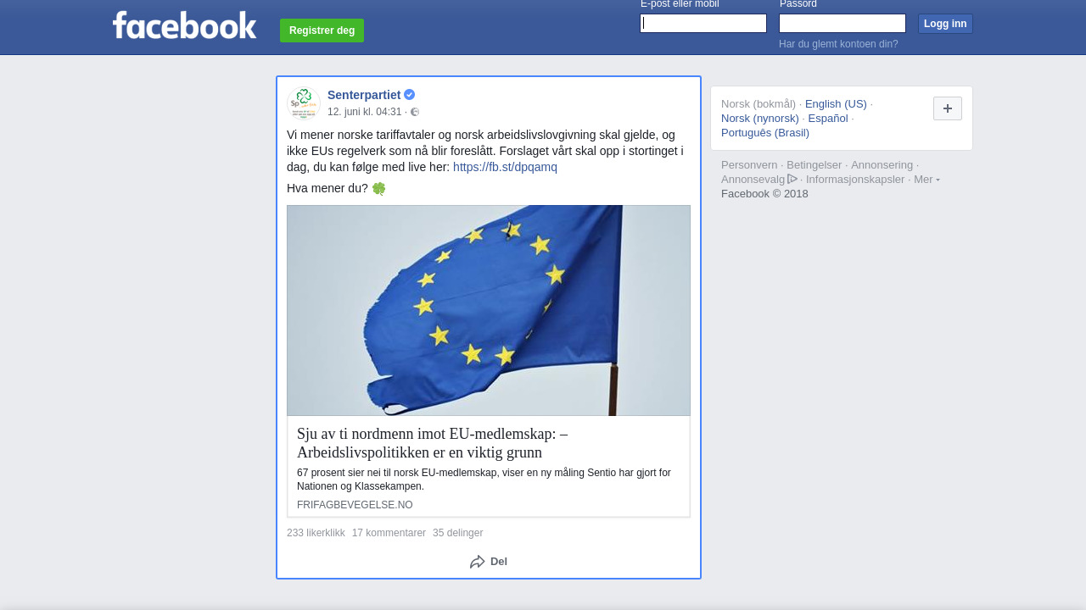Click the Logg inn button
Viewport: 1086px width, 610px height.
pyautogui.click(x=945, y=24)
